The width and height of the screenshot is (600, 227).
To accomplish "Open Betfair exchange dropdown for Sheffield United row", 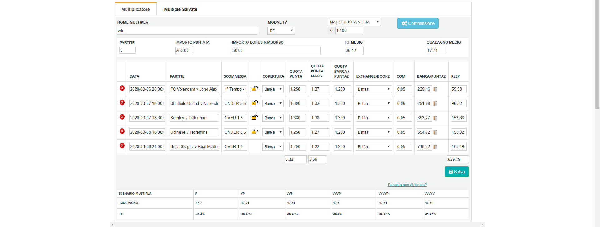I will pos(374,103).
